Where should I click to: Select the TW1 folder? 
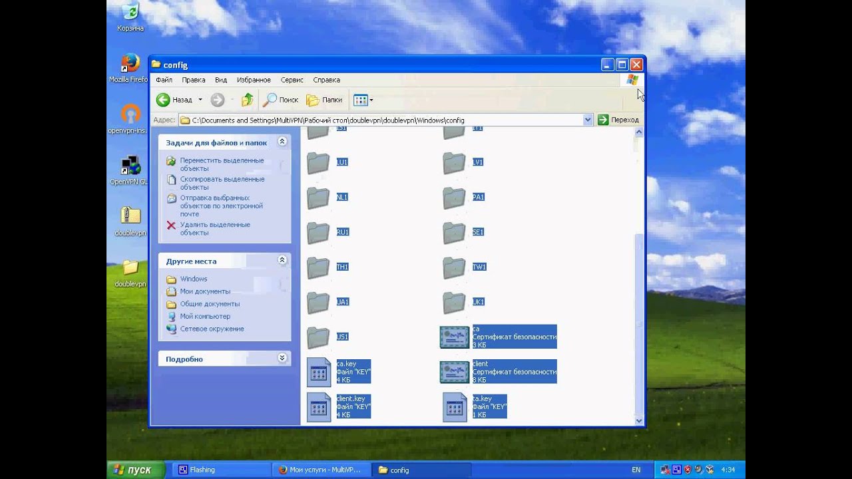[465, 267]
